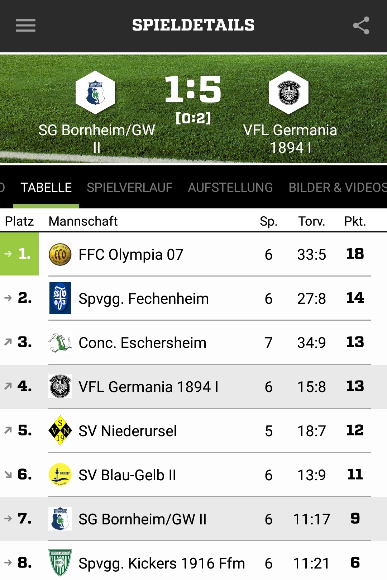387x580 pixels.
Task: Open the hamburger navigation menu
Action: 26,25
